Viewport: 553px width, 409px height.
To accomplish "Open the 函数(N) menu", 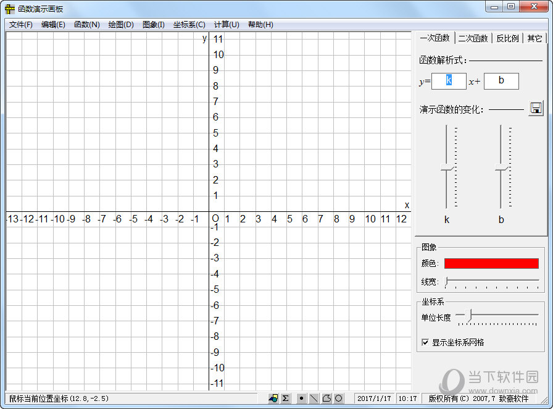I will click(x=87, y=25).
